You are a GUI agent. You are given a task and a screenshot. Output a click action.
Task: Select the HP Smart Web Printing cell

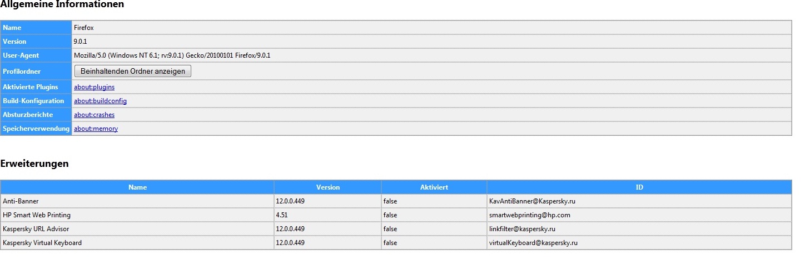[37, 215]
